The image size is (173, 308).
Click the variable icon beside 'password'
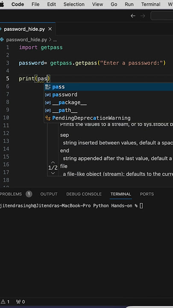click(48, 95)
